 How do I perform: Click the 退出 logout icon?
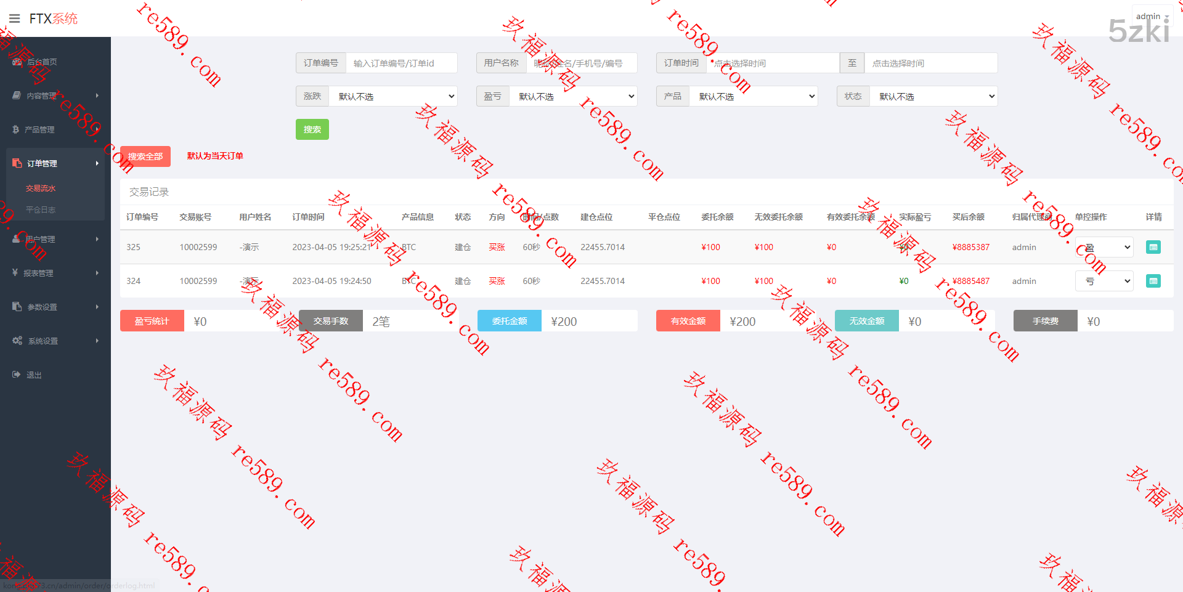pyautogui.click(x=17, y=375)
